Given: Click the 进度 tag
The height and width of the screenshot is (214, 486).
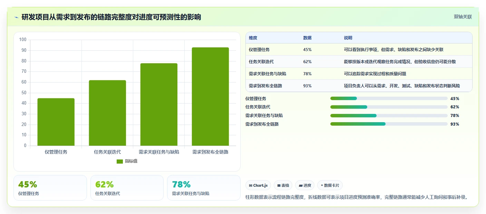Looking at the screenshot, I should coord(305,185).
